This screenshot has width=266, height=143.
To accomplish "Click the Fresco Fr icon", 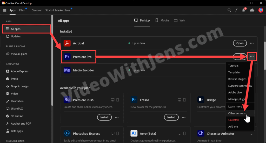I will (134, 100).
